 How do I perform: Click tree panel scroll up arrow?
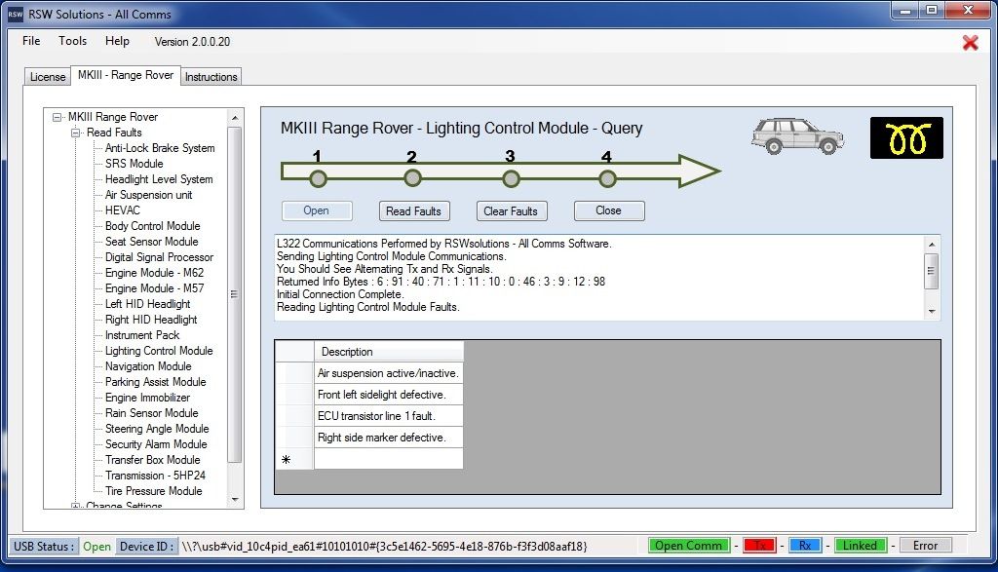click(x=235, y=118)
